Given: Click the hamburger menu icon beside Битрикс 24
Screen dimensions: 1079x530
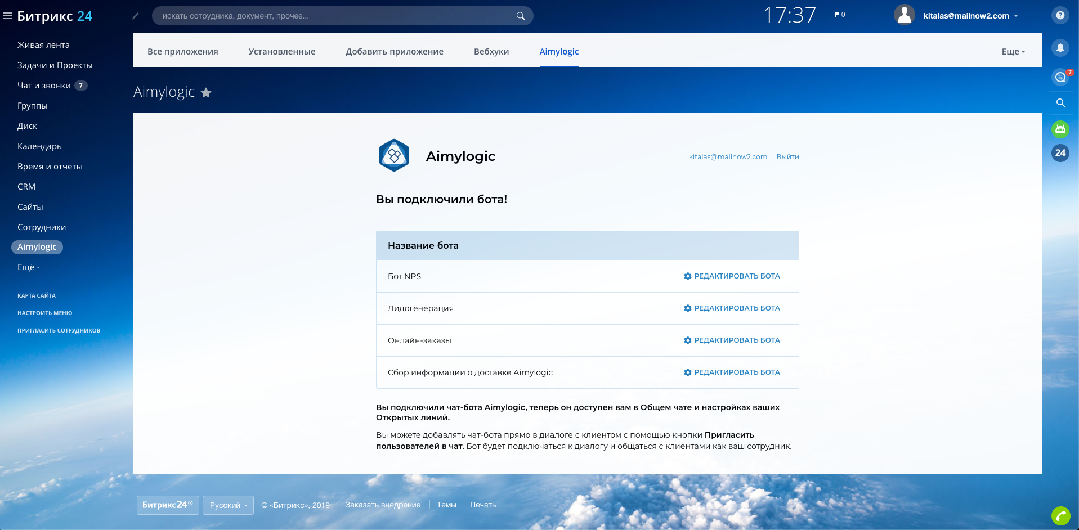Looking at the screenshot, I should (8, 16).
